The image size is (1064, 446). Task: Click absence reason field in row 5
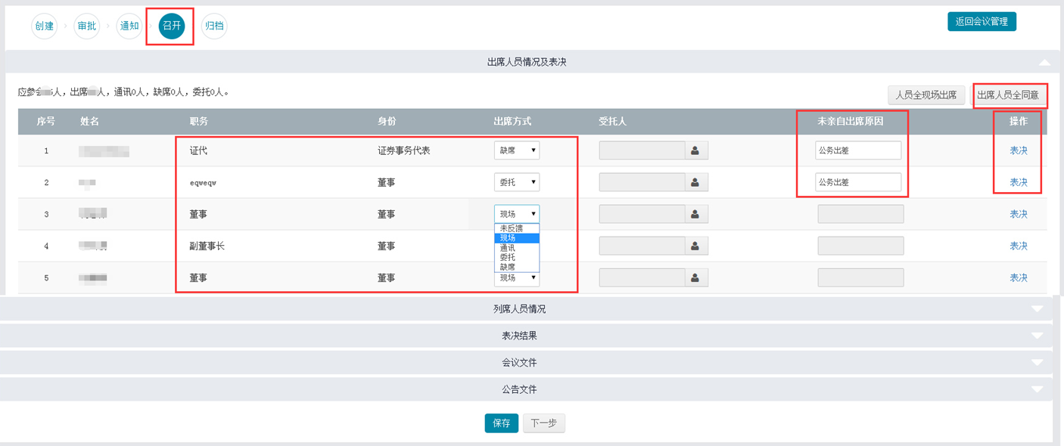(x=860, y=277)
